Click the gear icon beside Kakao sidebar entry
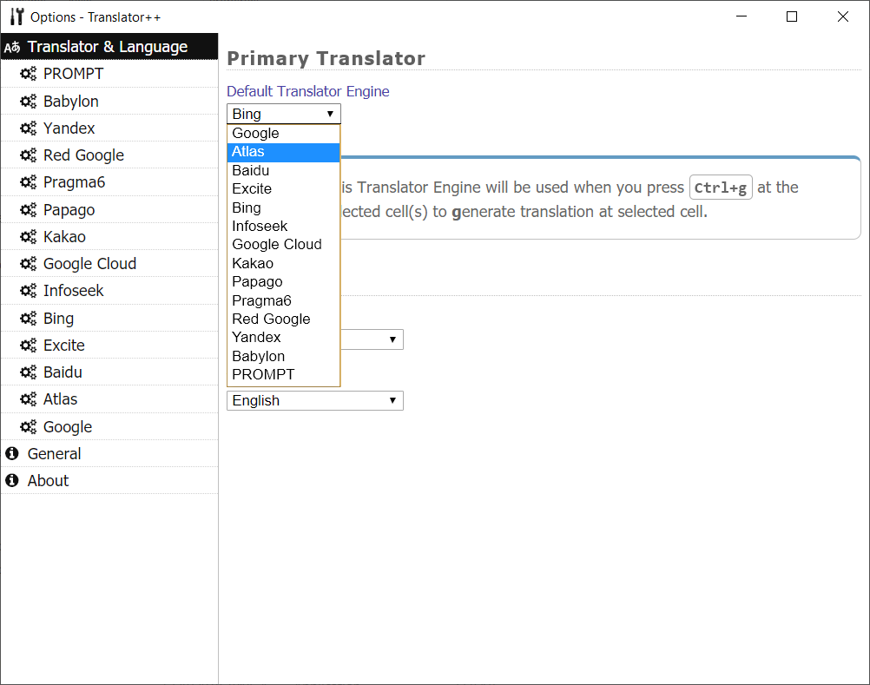This screenshot has height=685, width=870. coord(29,236)
